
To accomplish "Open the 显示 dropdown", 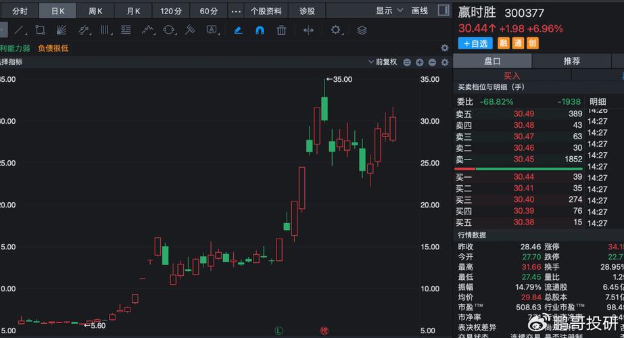I will coord(389,11).
